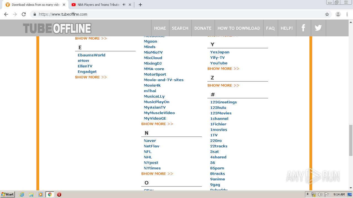Open the MixCloud link

pos(153,58)
